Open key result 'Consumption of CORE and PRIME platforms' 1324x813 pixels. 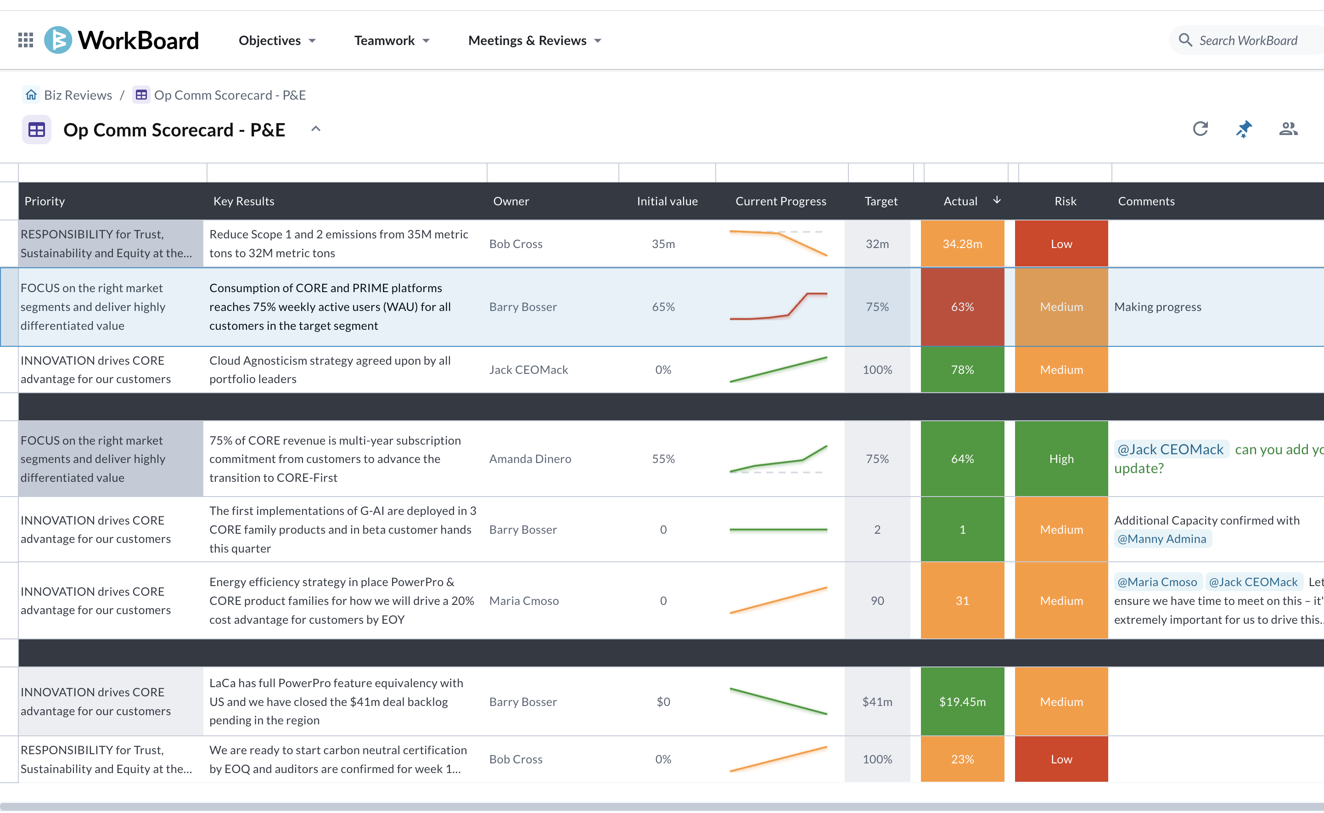(x=330, y=306)
